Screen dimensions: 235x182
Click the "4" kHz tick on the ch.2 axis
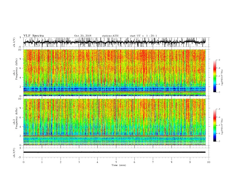coord(21,127)
